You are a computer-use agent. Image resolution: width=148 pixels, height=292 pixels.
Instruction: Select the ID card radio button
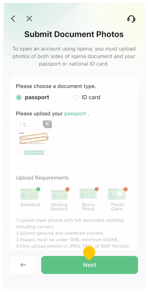coord(76,97)
